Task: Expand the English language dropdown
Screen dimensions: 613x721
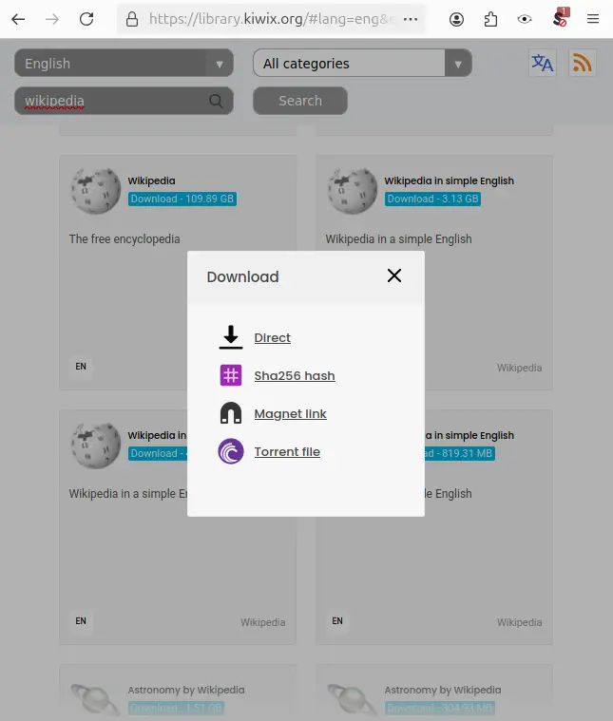Action: point(124,64)
